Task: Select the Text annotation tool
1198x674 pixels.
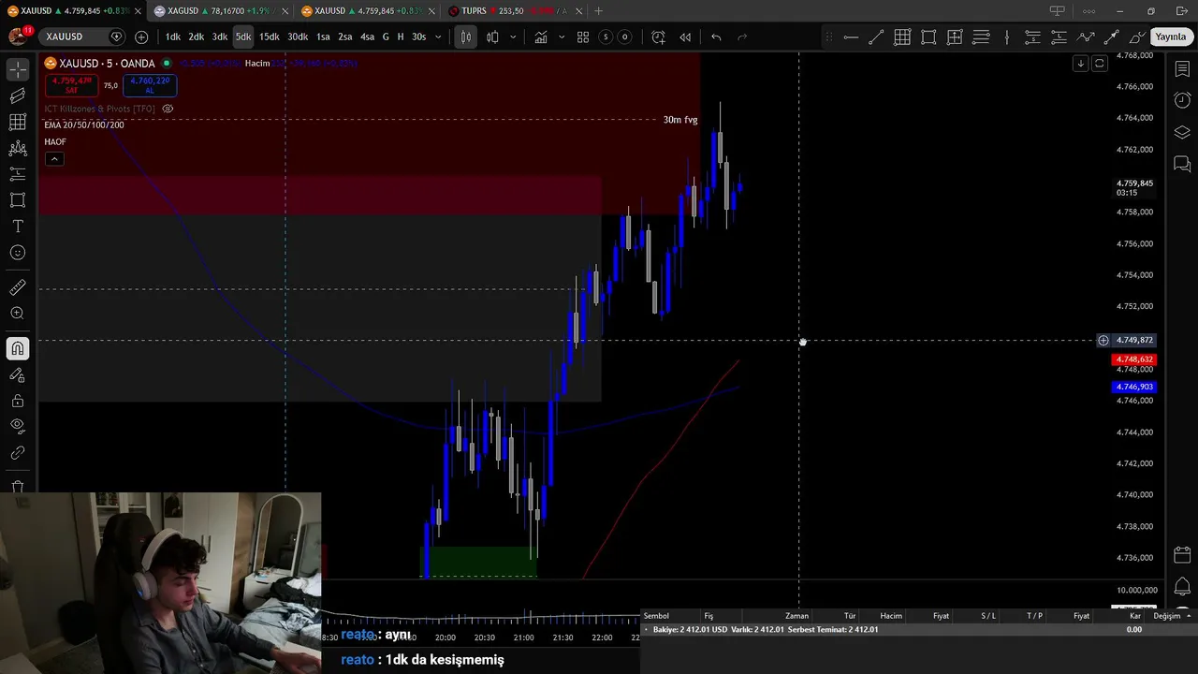Action: (x=18, y=227)
